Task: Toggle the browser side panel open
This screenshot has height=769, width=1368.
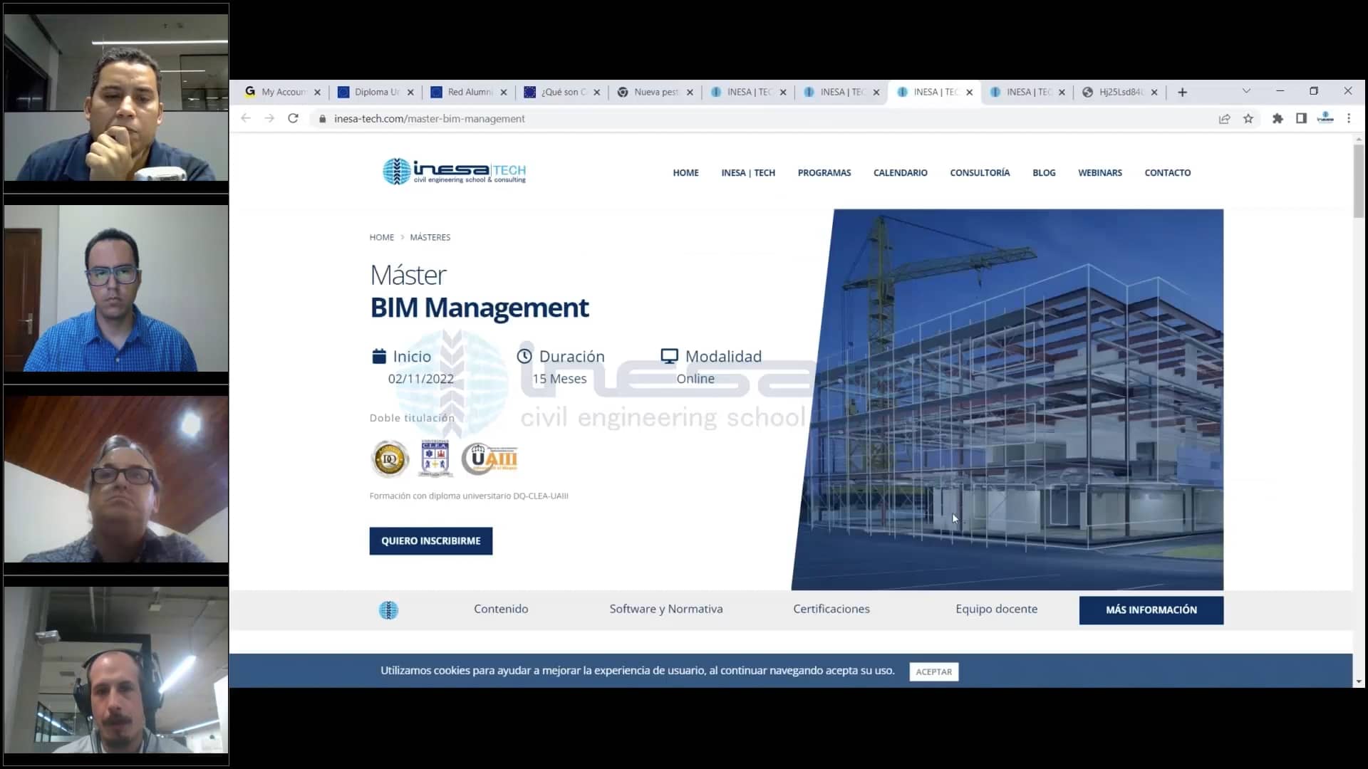Action: coord(1302,119)
